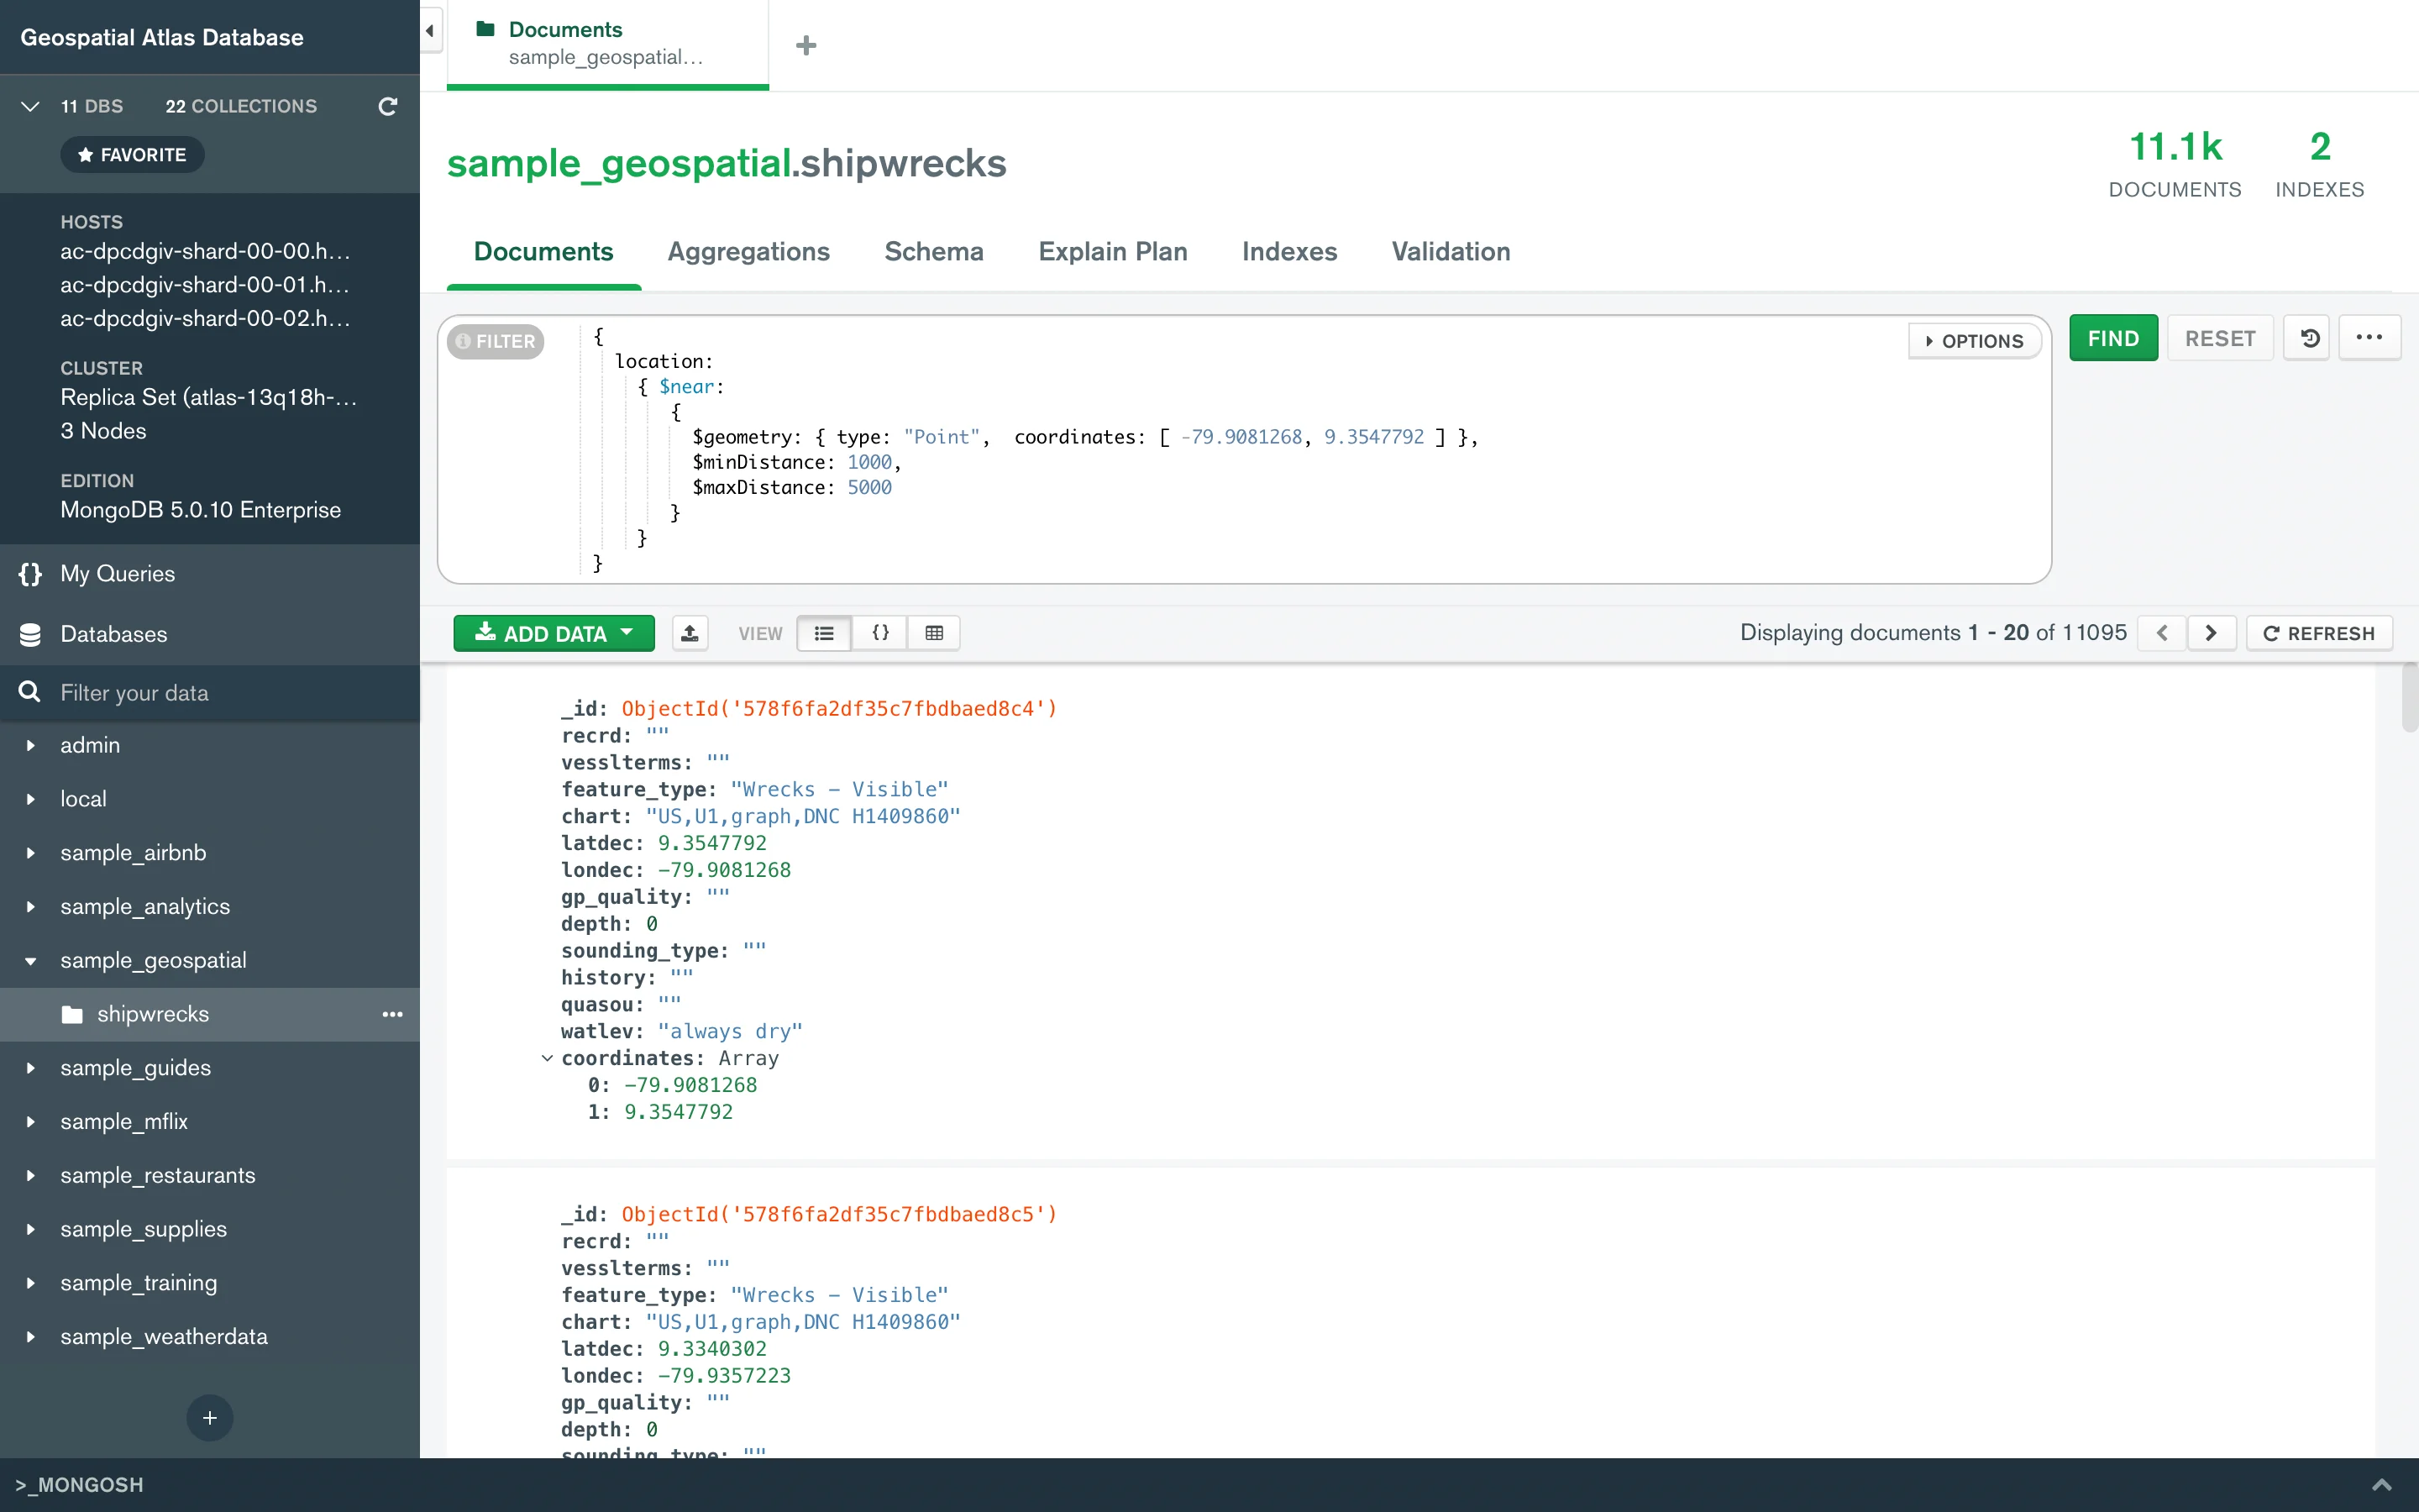
Task: Expand the sample_analytics database
Action: (x=30, y=907)
